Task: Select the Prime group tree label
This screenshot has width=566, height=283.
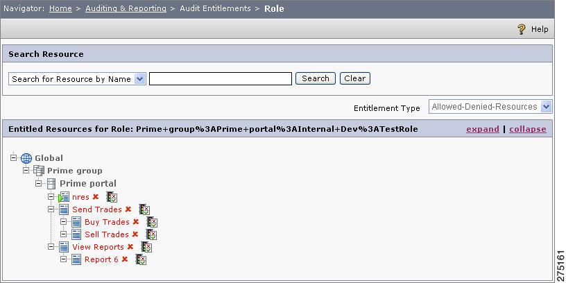Action: pyautogui.click(x=75, y=171)
